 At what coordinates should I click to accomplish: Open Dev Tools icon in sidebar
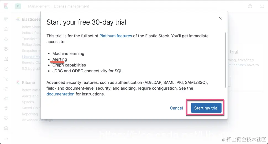(6, 108)
